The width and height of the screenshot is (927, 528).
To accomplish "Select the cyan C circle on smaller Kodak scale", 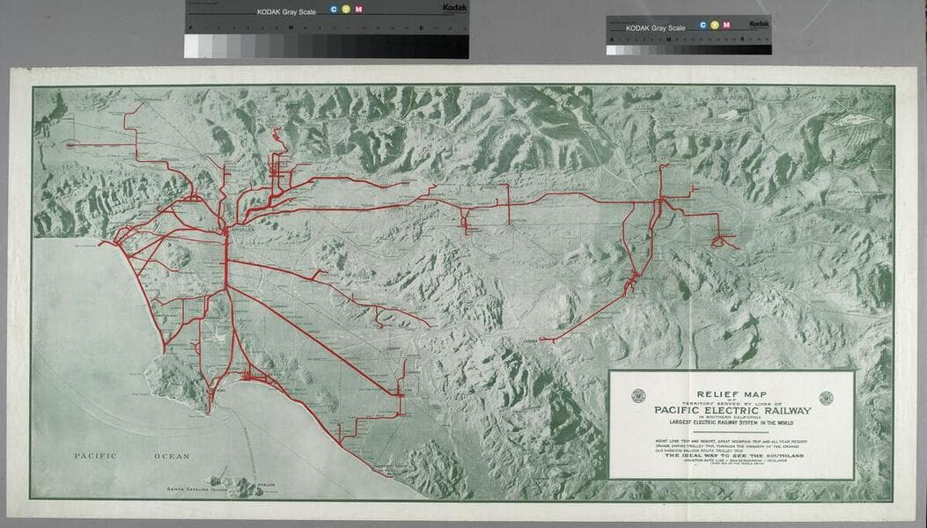I will (x=703, y=25).
